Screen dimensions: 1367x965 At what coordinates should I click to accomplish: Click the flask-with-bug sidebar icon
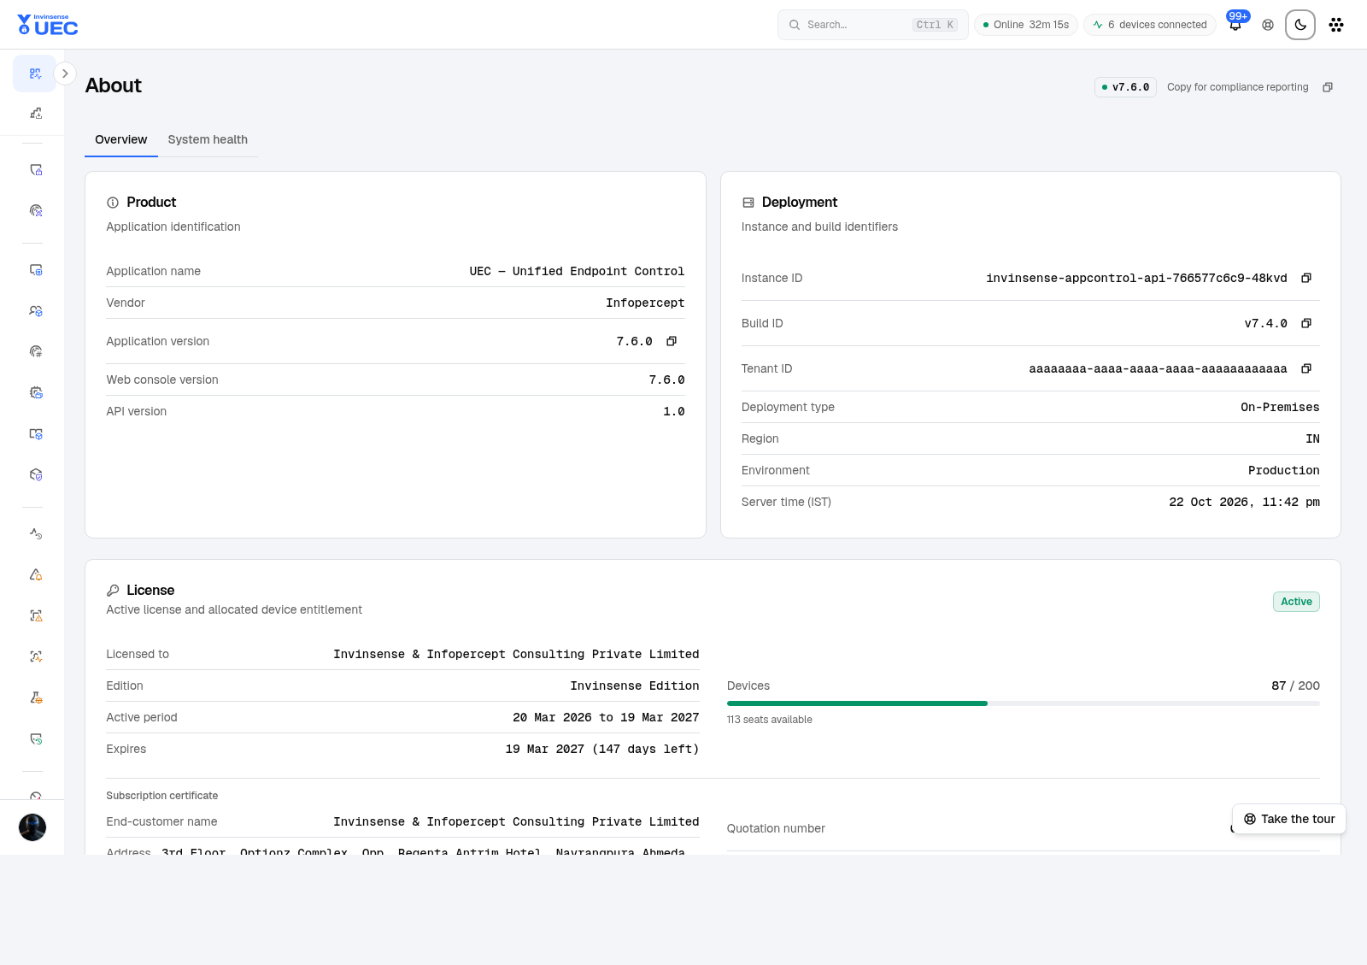click(x=35, y=697)
